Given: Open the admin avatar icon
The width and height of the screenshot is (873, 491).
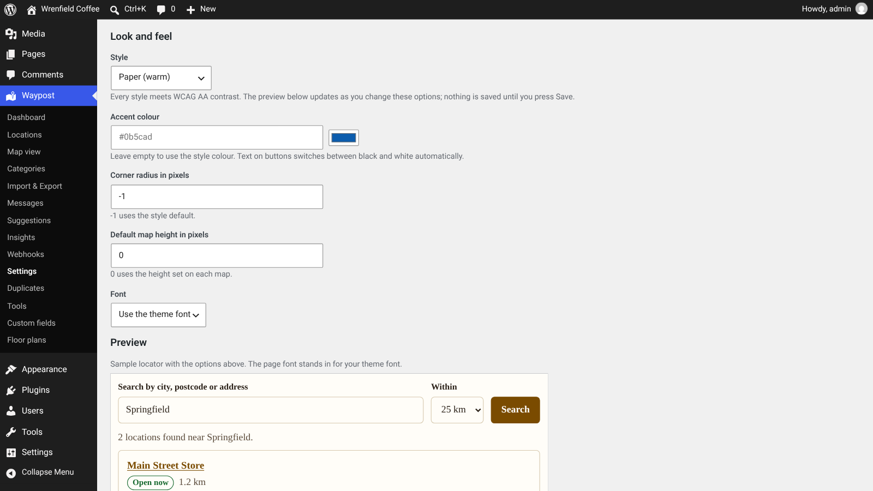Looking at the screenshot, I should pos(862,9).
